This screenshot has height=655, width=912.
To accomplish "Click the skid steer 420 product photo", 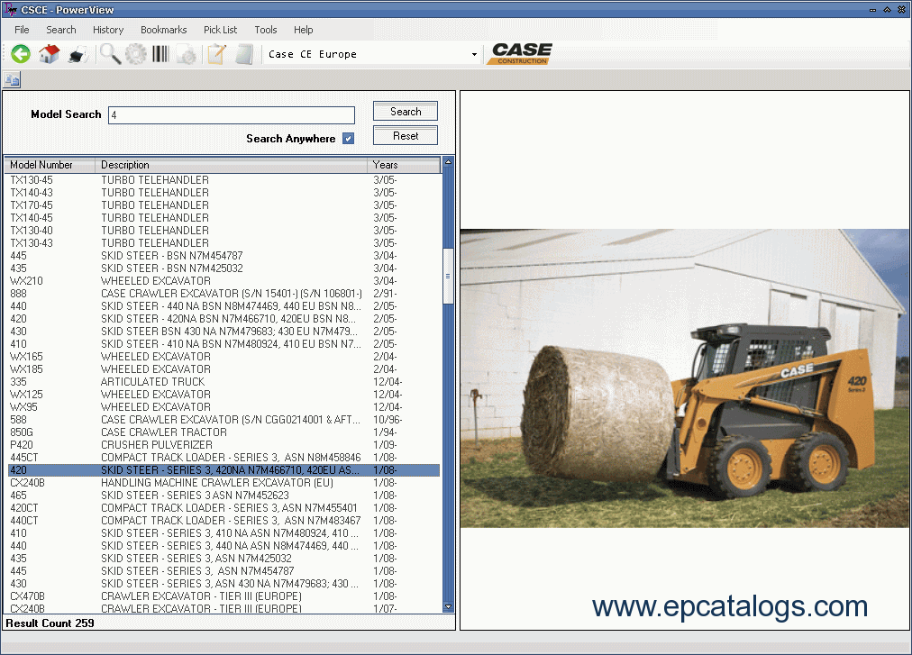I will [685, 378].
